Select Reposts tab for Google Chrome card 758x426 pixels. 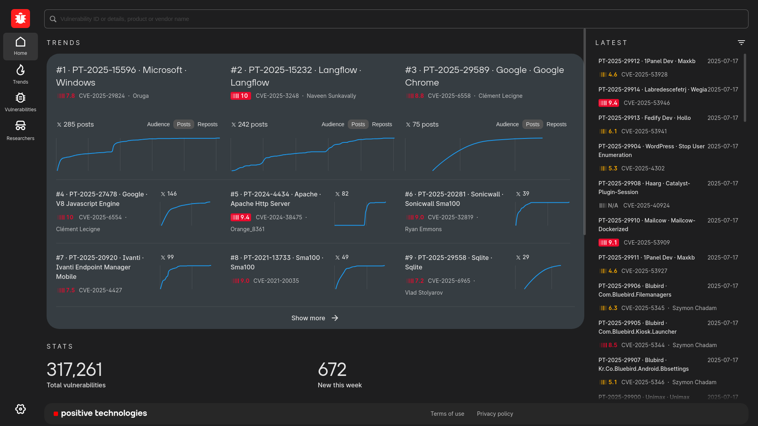[557, 124]
